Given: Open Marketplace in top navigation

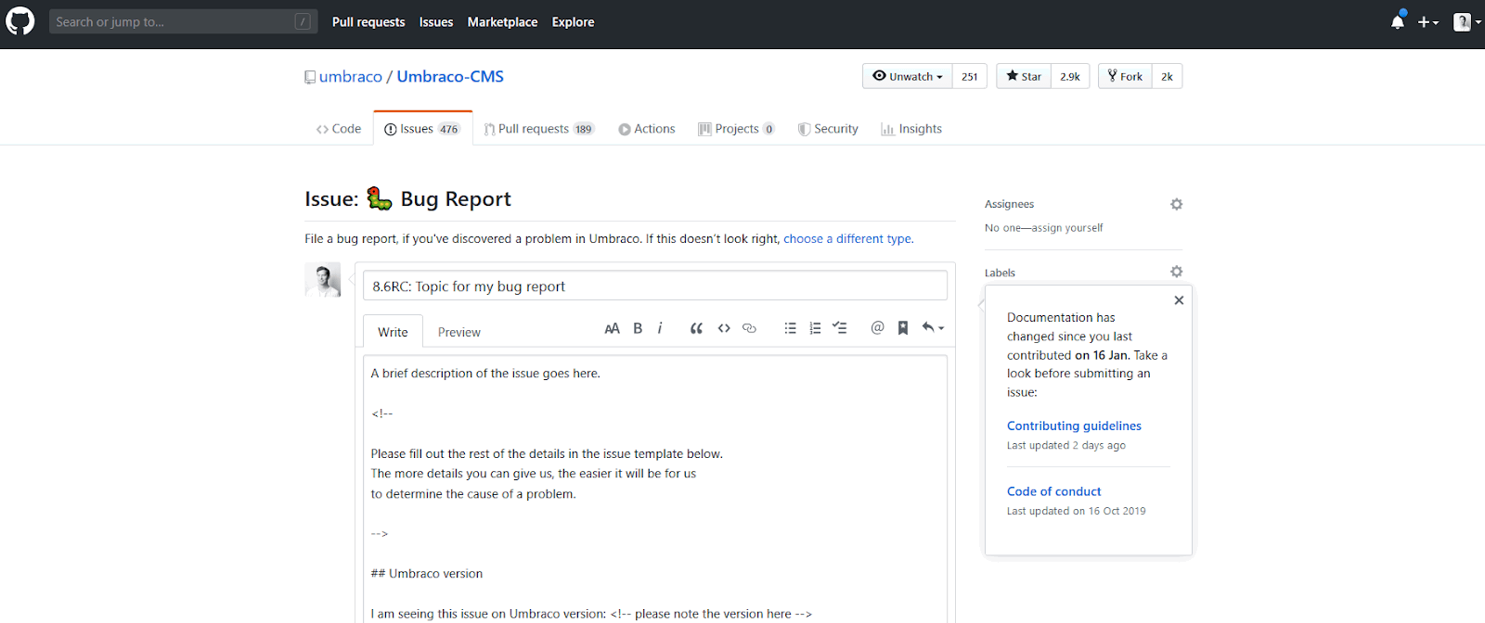Looking at the screenshot, I should 502,21.
